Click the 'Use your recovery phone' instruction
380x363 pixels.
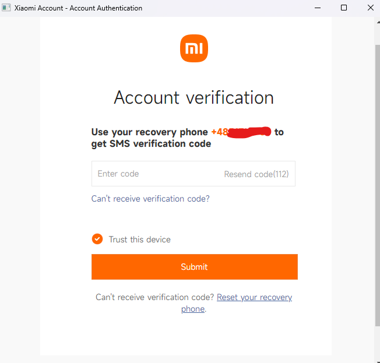[x=149, y=132]
